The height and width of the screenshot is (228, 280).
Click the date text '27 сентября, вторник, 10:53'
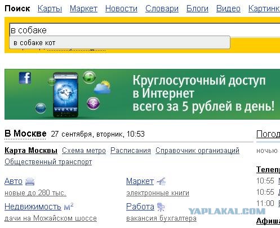98,134
